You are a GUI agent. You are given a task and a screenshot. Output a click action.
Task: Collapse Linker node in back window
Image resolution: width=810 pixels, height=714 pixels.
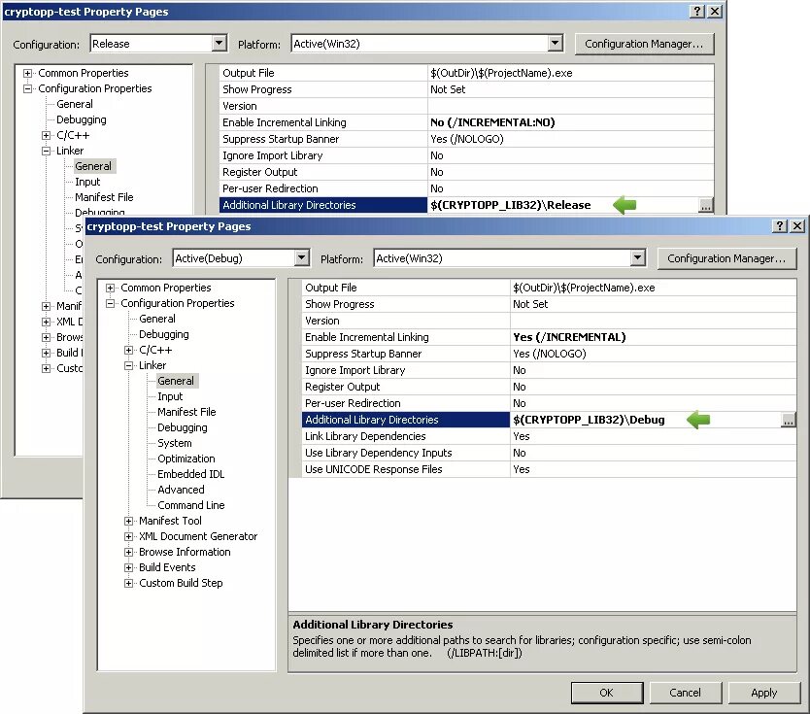[x=46, y=151]
